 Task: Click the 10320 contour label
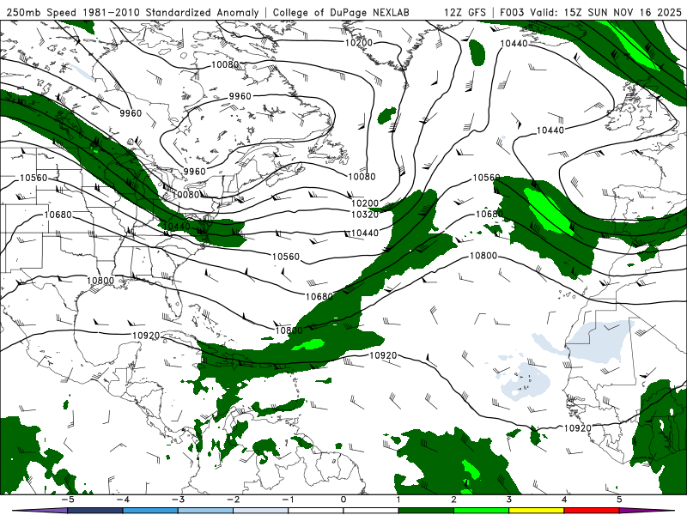pos(364,214)
